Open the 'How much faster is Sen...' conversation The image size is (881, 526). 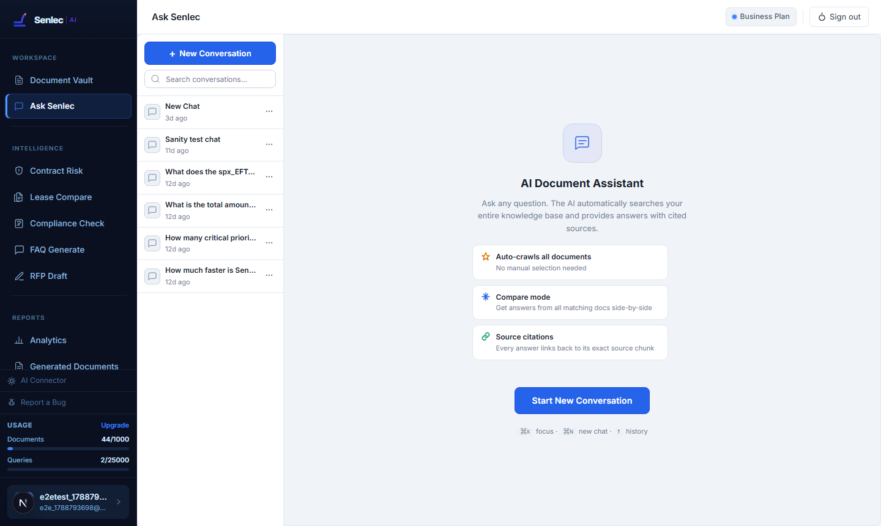coord(210,276)
